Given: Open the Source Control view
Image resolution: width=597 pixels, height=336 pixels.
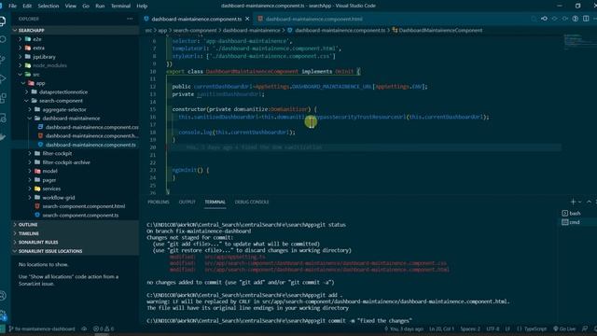Looking at the screenshot, I should 3,59.
